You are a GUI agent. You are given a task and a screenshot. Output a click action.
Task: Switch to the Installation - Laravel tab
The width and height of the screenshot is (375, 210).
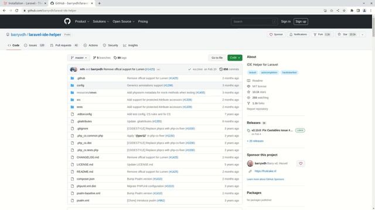(x=24, y=3)
